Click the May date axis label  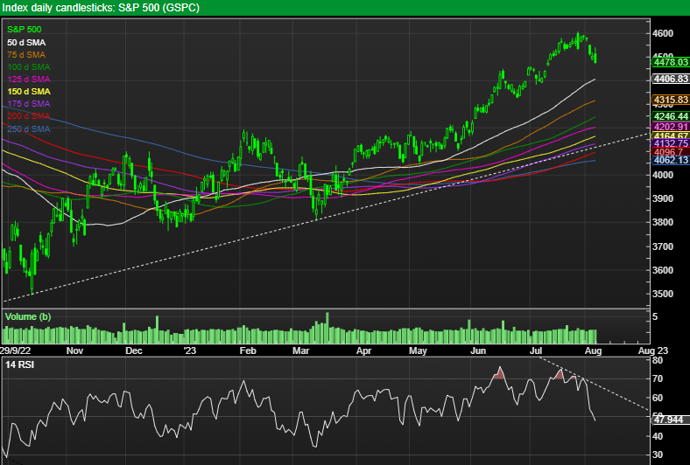pyautogui.click(x=418, y=350)
